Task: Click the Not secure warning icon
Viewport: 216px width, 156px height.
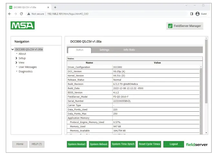Action: (x=29, y=14)
